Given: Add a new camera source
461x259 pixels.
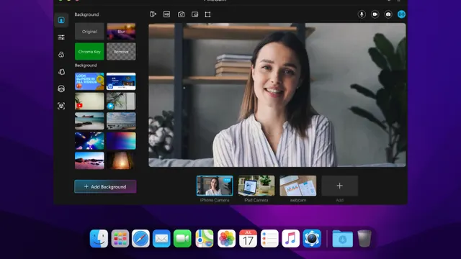Looking at the screenshot, I should click(x=339, y=186).
